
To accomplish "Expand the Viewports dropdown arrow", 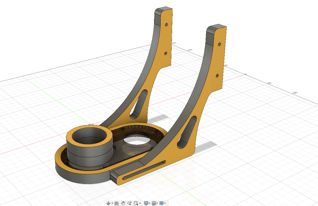I will (165, 203).
